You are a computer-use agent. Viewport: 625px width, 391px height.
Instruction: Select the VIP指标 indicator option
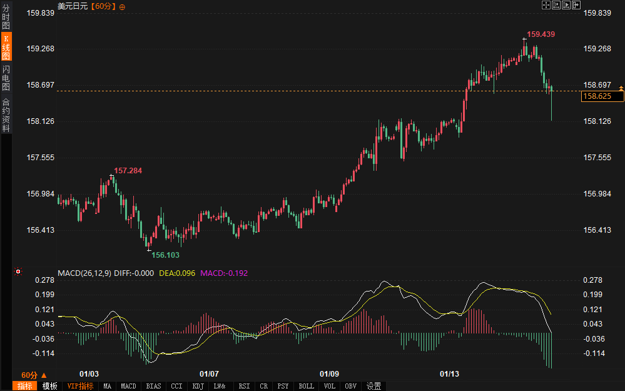pos(80,386)
